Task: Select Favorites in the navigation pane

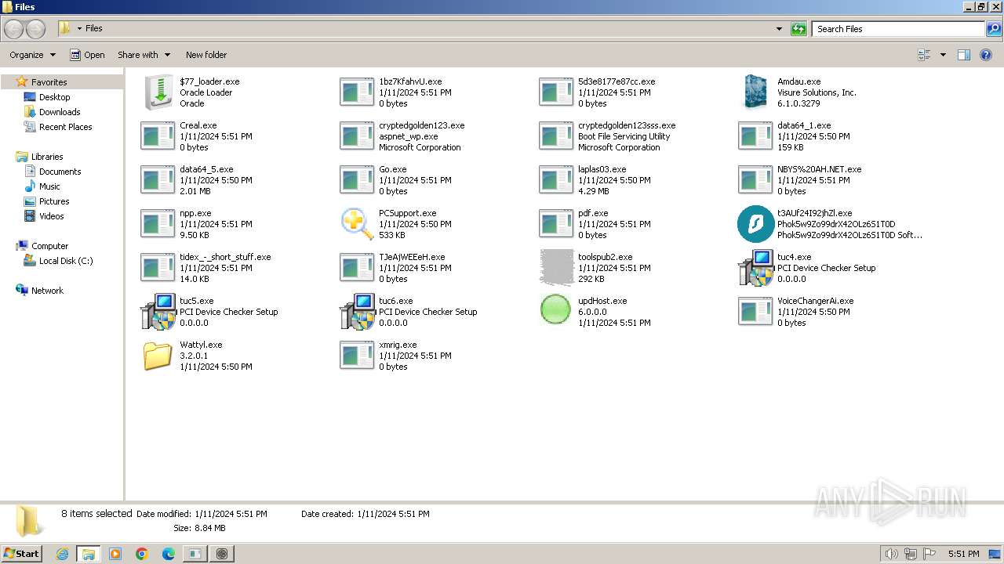Action: click(49, 82)
